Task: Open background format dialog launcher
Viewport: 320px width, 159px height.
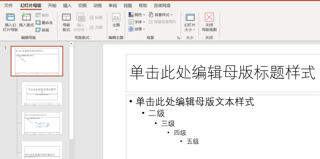Action: (x=178, y=38)
